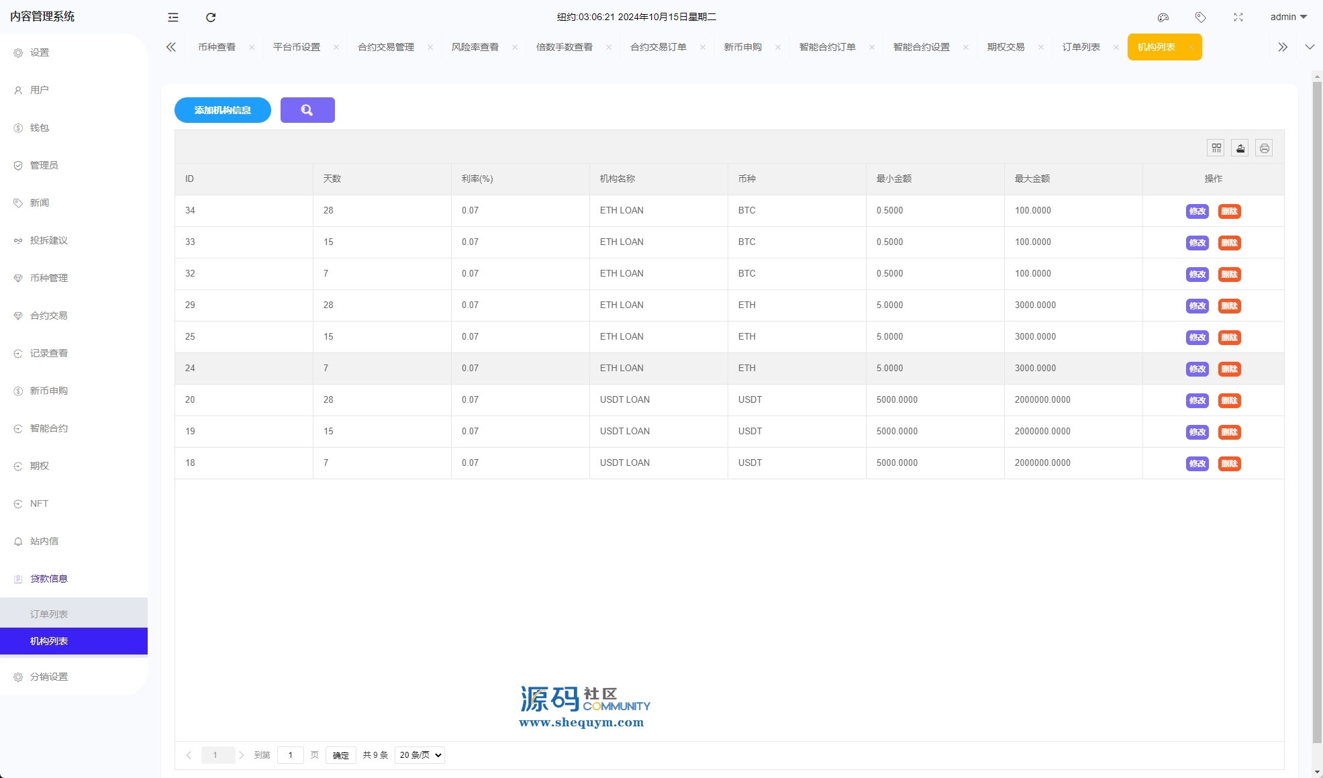
Task: Open 订单列表 in sidebar submenu
Action: coord(49,614)
